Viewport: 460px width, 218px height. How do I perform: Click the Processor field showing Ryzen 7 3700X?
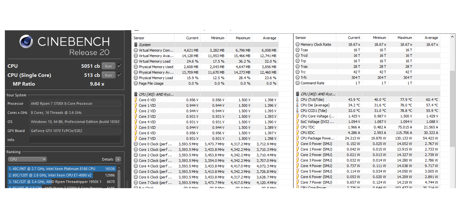pyautogui.click(x=75, y=103)
